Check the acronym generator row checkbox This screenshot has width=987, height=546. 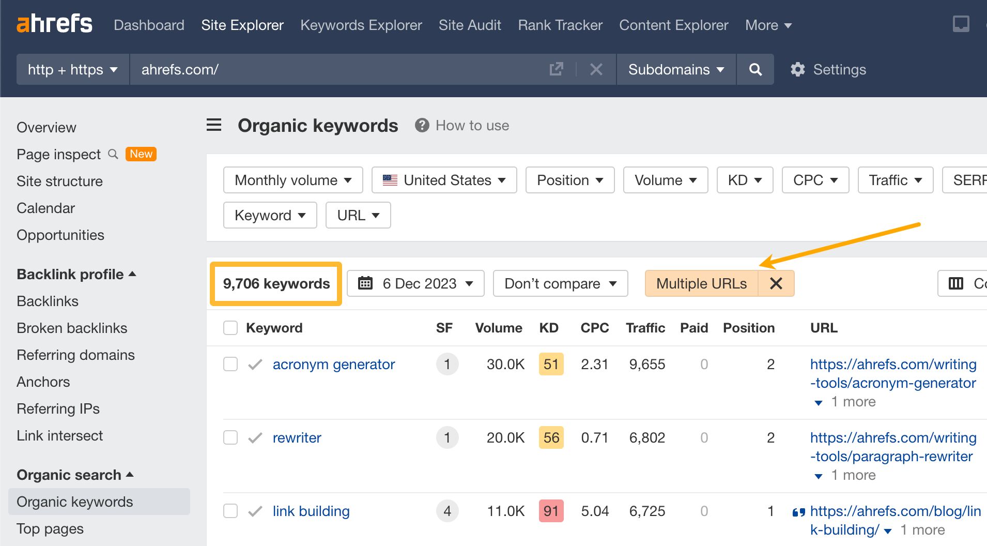point(230,364)
